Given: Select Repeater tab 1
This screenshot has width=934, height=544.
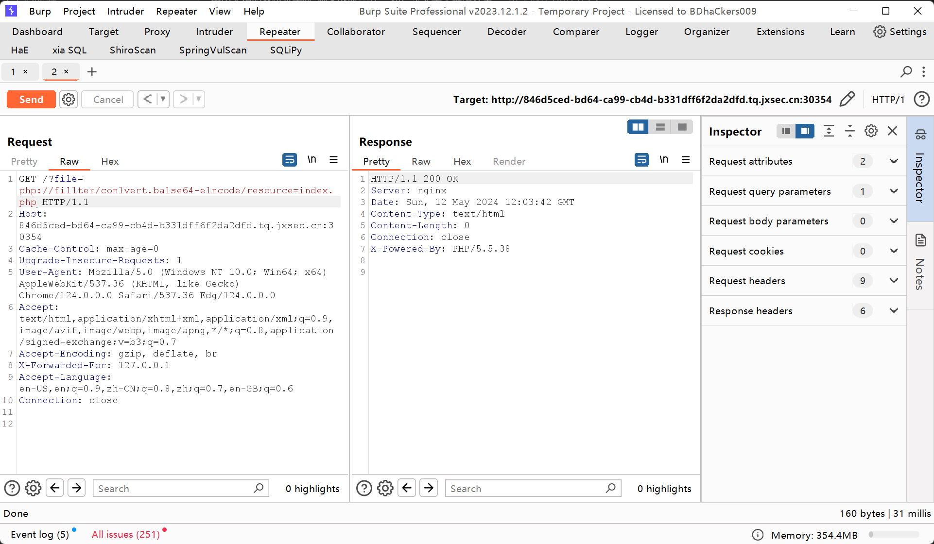Looking at the screenshot, I should pyautogui.click(x=13, y=72).
